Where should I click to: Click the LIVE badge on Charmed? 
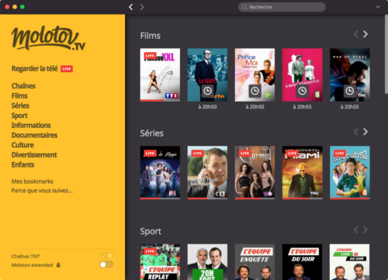click(244, 154)
